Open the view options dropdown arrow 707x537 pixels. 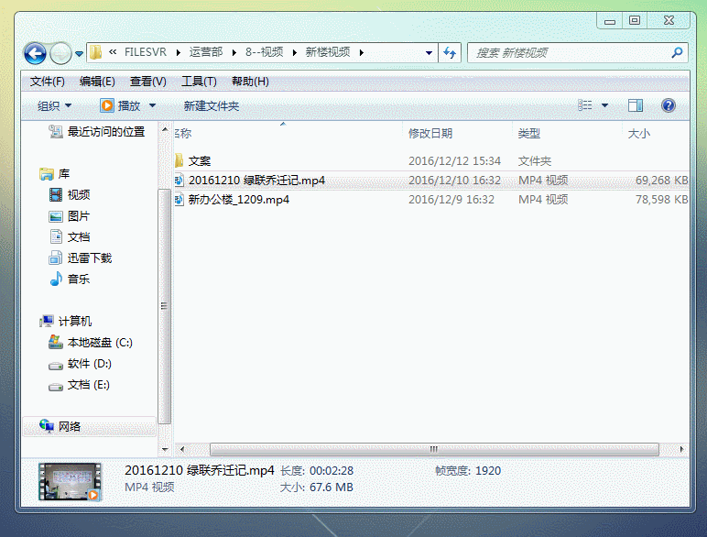605,105
